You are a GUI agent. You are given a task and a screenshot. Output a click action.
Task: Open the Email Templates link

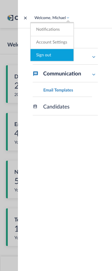(58, 90)
